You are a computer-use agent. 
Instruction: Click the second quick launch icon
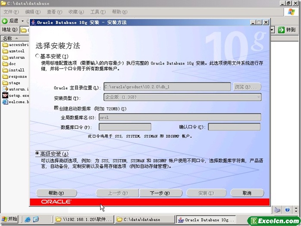(x=36, y=219)
